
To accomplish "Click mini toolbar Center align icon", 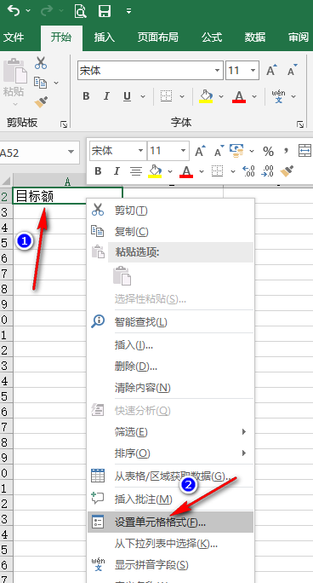I will (136, 171).
